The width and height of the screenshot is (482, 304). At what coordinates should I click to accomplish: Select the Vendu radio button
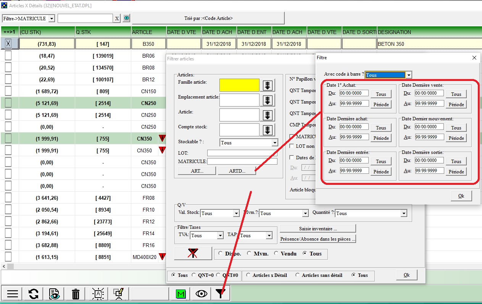pos(277,254)
